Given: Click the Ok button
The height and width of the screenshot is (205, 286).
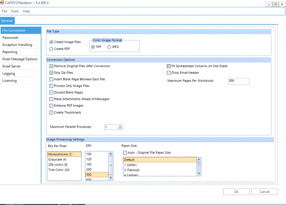Looking at the screenshot, I should pos(236,192).
